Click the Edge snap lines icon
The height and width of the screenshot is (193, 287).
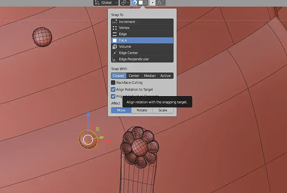(x=115, y=34)
